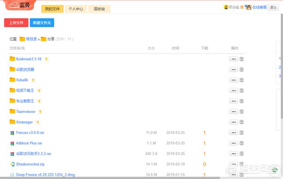Click the rar archive icon of Adblock Plus.rar
This screenshot has height=179, width=283.
click(x=12, y=144)
